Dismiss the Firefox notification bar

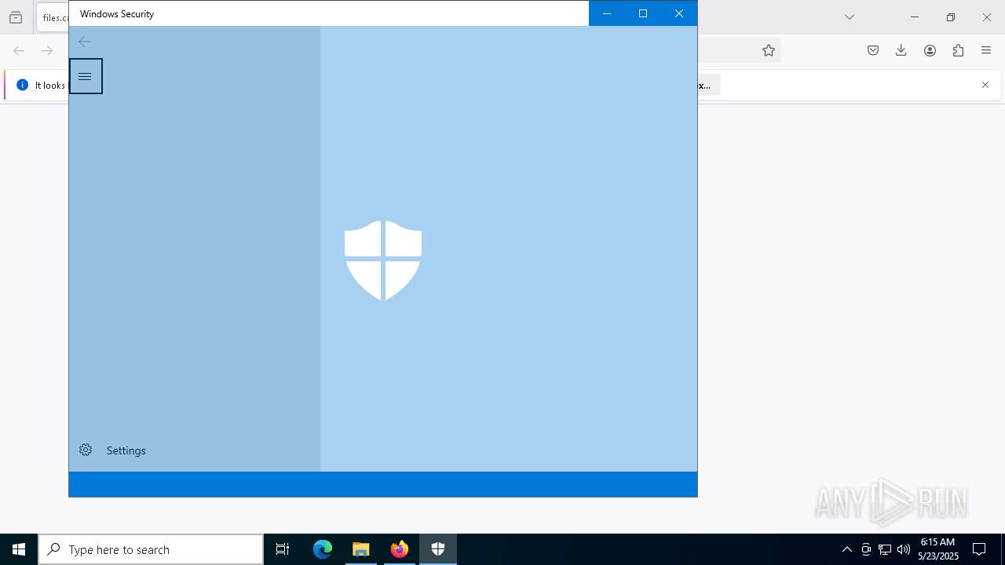pyautogui.click(x=985, y=85)
